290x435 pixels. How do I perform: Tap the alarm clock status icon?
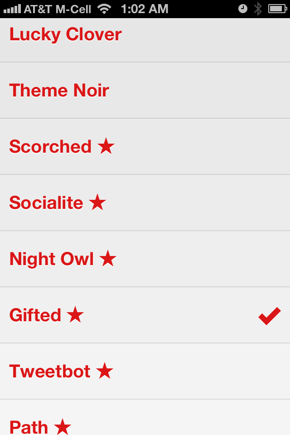pyautogui.click(x=243, y=9)
